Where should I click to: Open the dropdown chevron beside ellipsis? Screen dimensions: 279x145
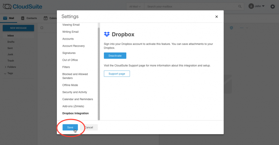tap(247, 28)
